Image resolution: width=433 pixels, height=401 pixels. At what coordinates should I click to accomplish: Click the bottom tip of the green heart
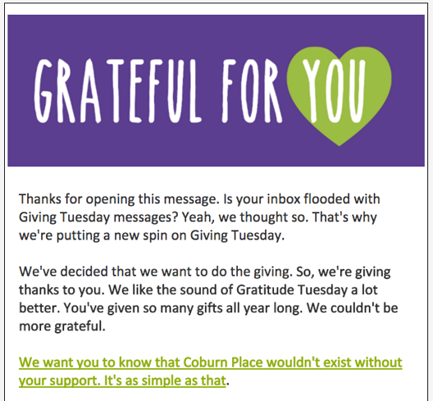click(340, 142)
